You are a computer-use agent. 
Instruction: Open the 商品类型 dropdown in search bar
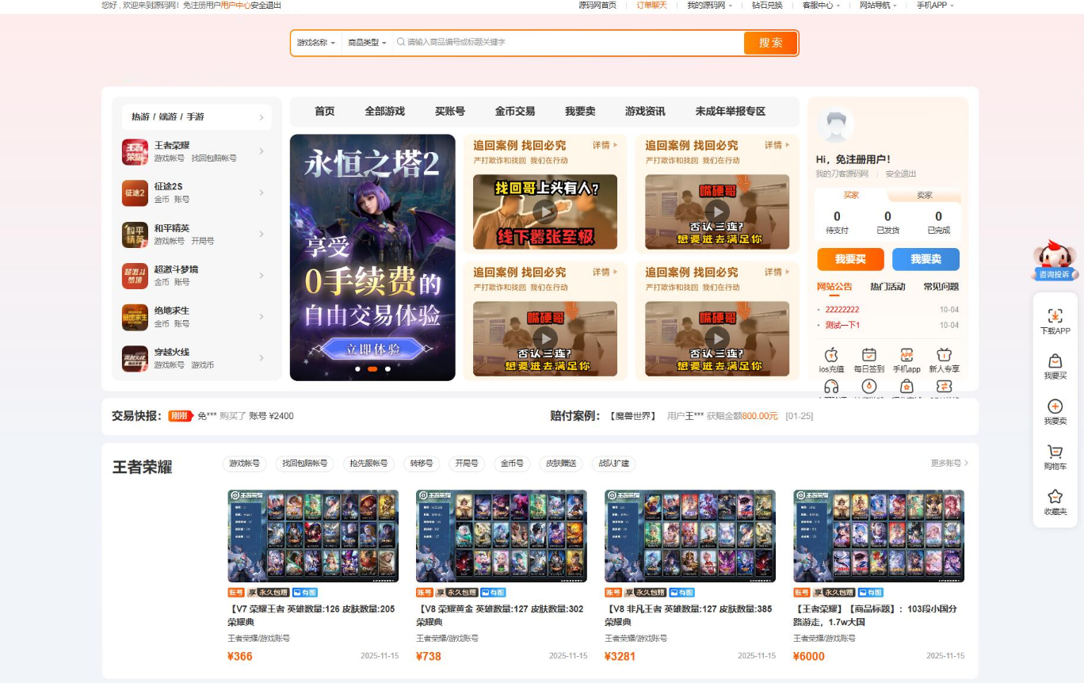tap(367, 43)
